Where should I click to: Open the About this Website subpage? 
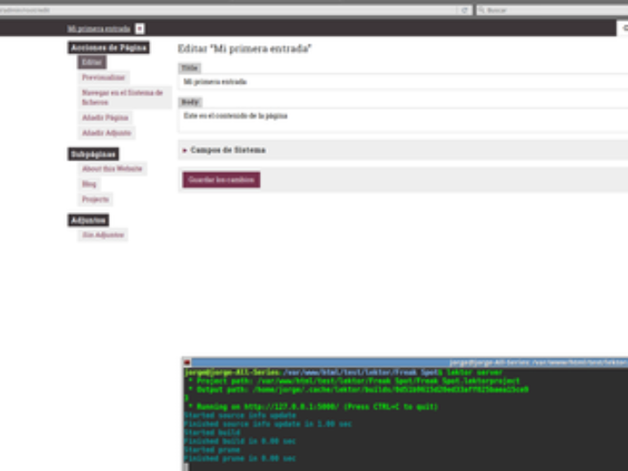point(112,169)
